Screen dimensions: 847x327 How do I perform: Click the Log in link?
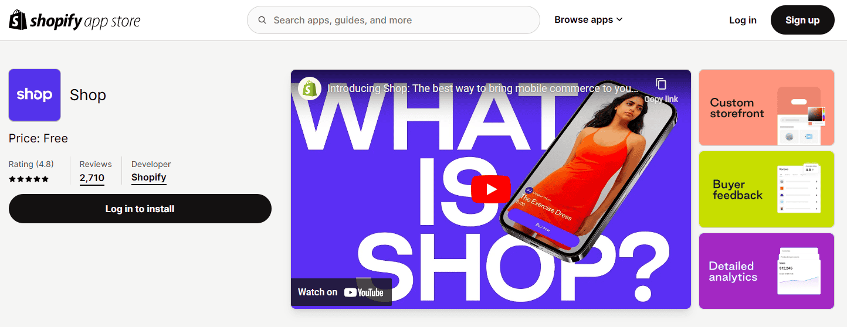(743, 20)
